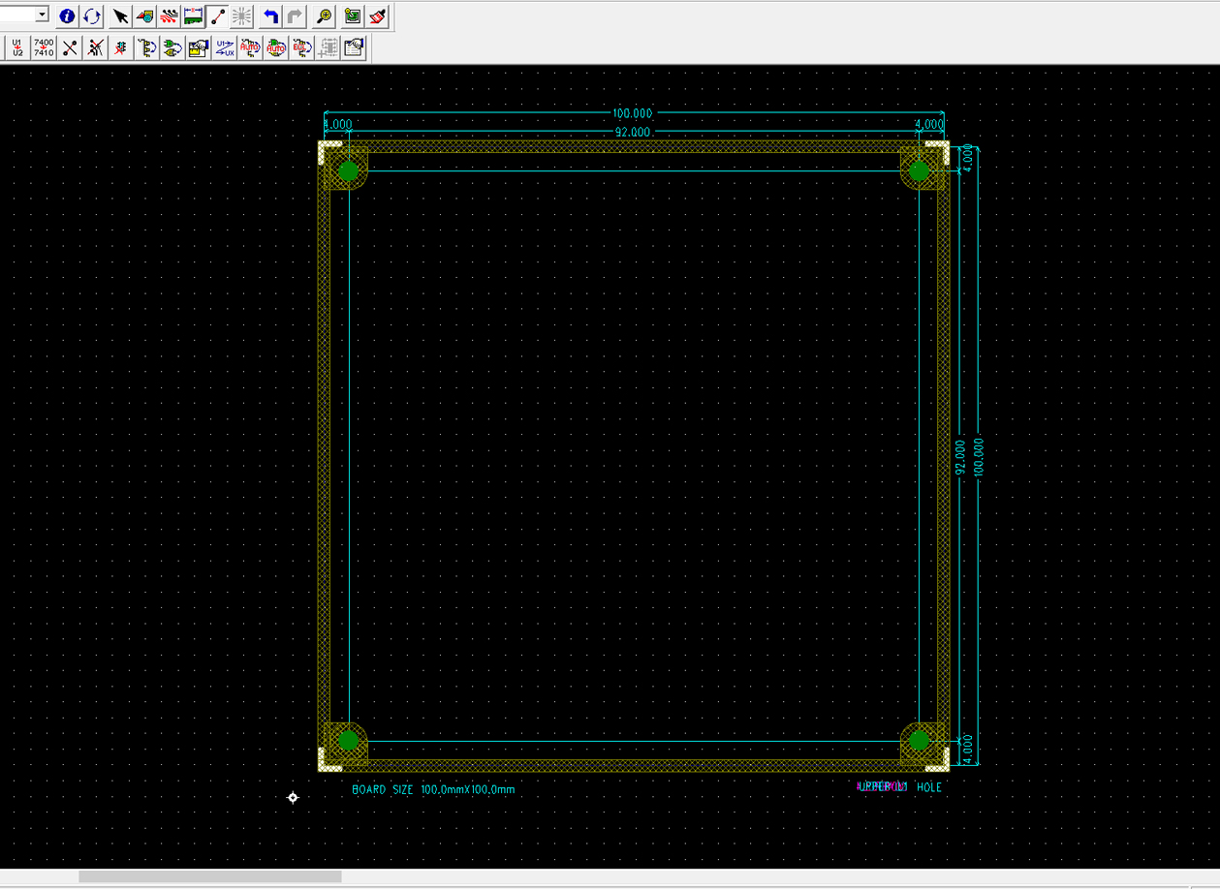Toggle the Router toolbar button
This screenshot has width=1220, height=889.
click(x=169, y=16)
